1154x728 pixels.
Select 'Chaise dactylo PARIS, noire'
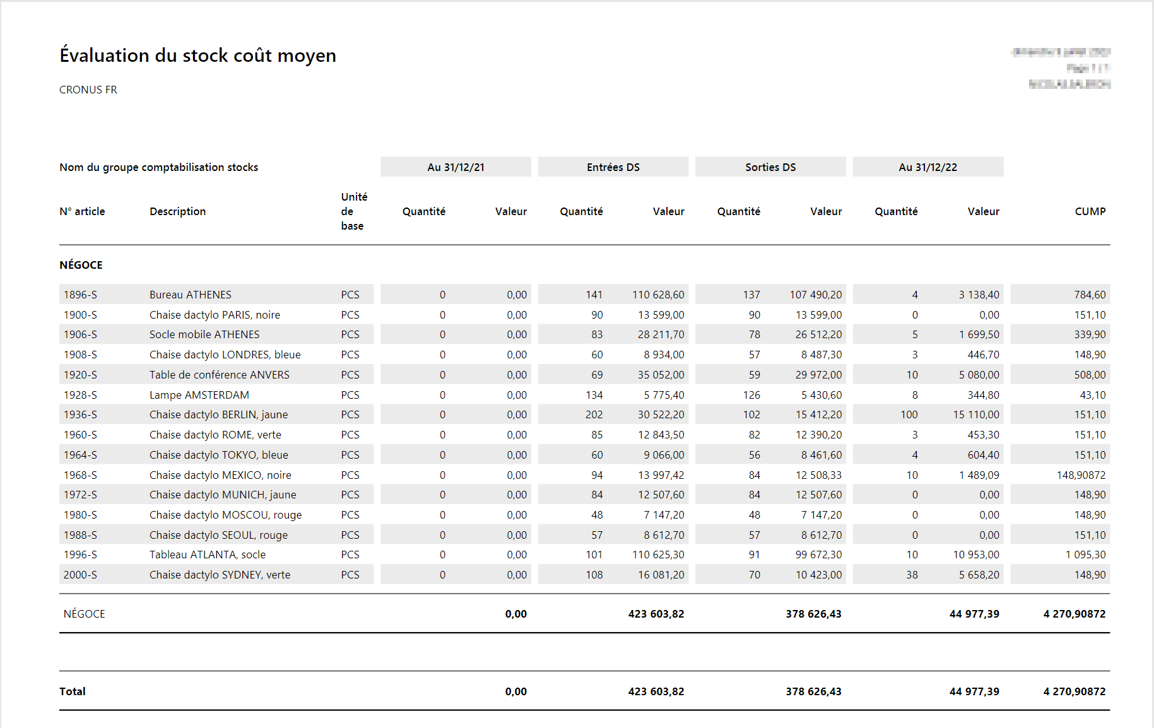tap(215, 315)
